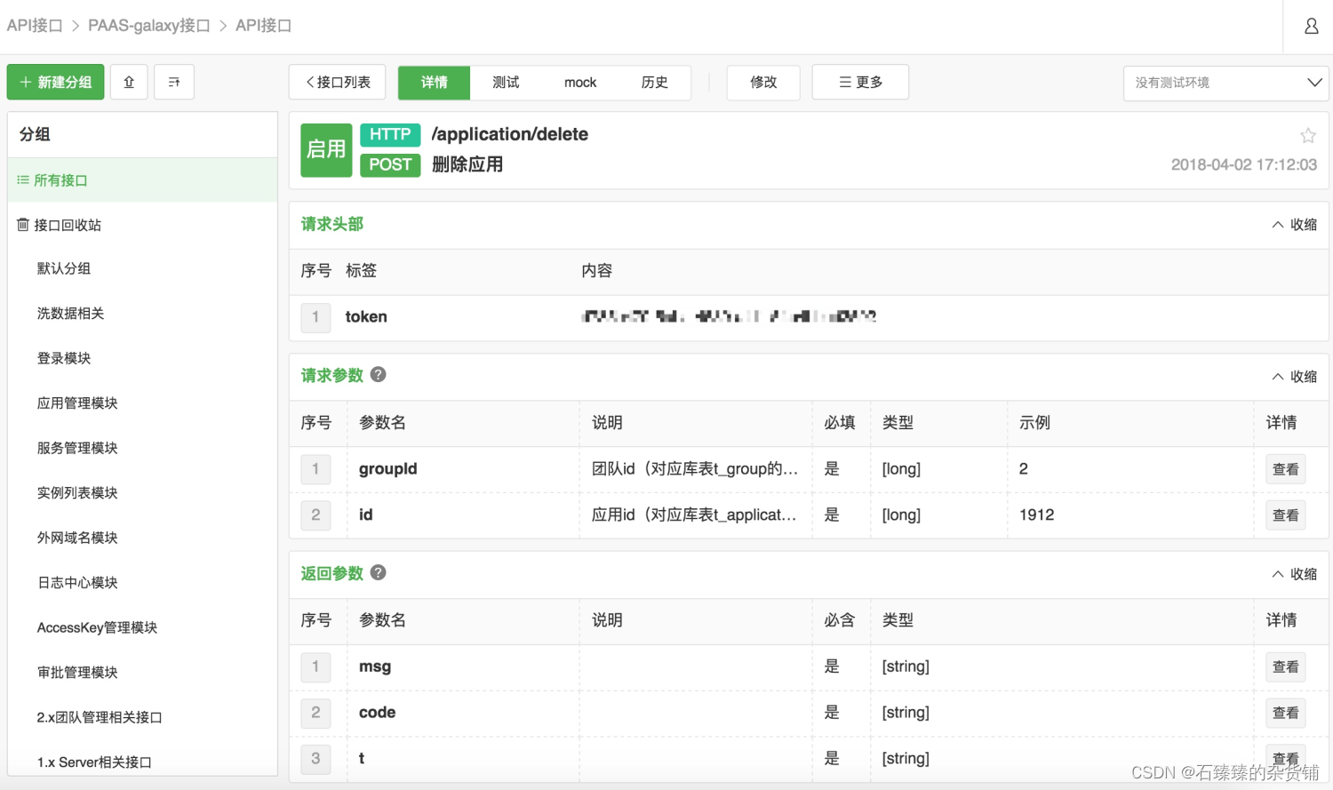Click the HTTP protocol badge
Screen dimensions: 1333x790
coord(390,134)
